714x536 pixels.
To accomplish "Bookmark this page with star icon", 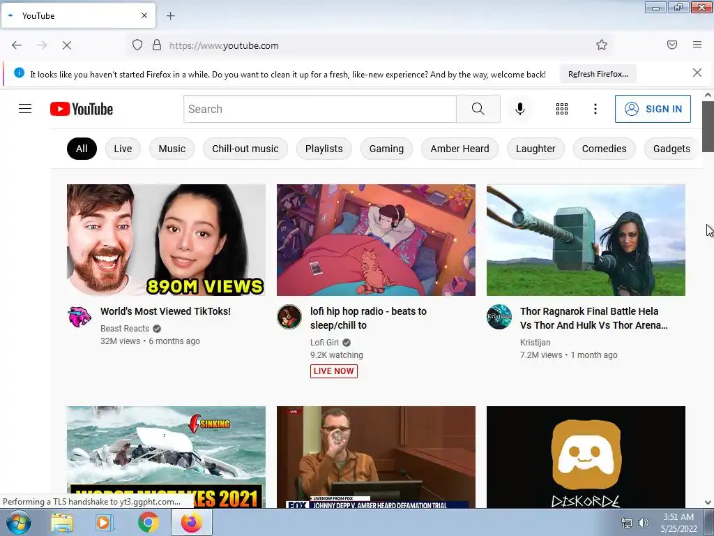I will click(602, 45).
